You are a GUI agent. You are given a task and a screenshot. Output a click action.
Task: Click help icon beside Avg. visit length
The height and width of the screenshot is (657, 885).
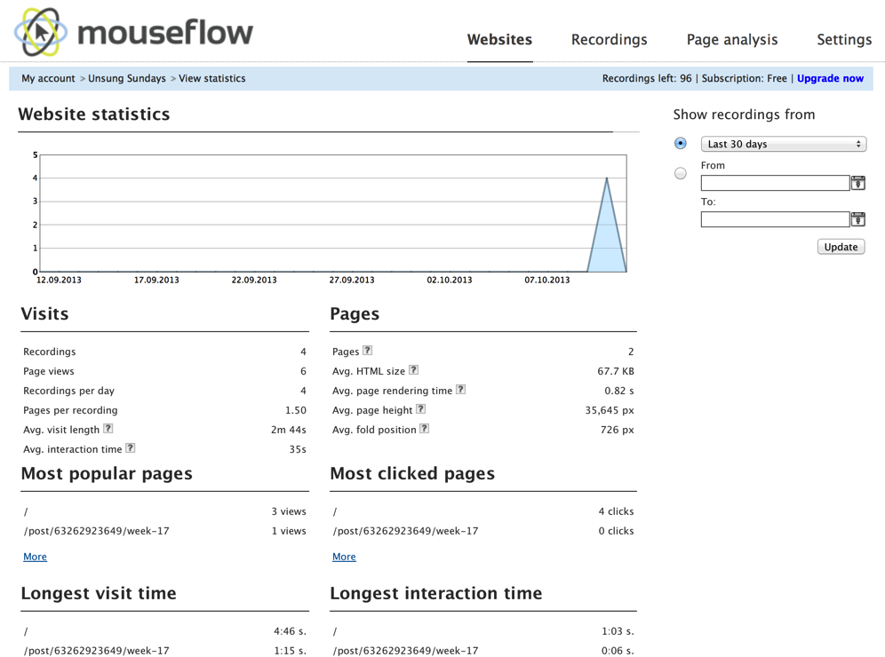[x=108, y=429]
